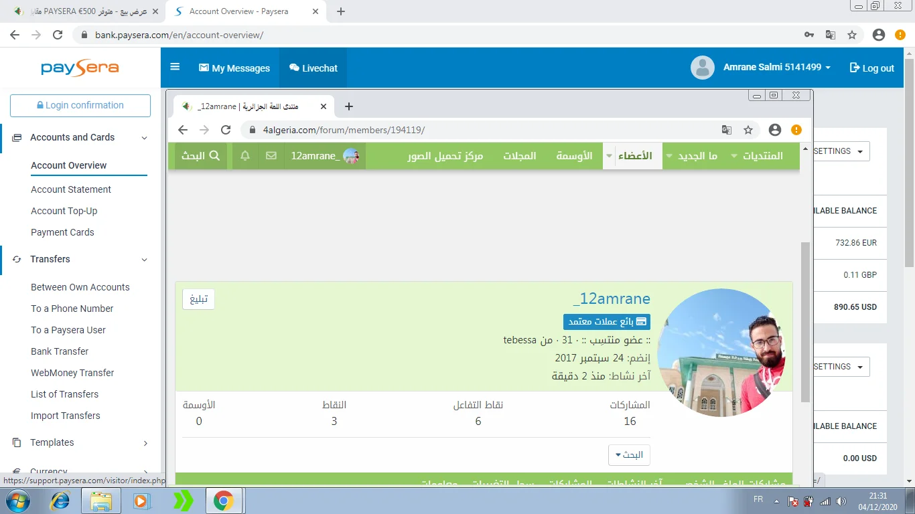Reload the 4algeria forum page

(226, 130)
